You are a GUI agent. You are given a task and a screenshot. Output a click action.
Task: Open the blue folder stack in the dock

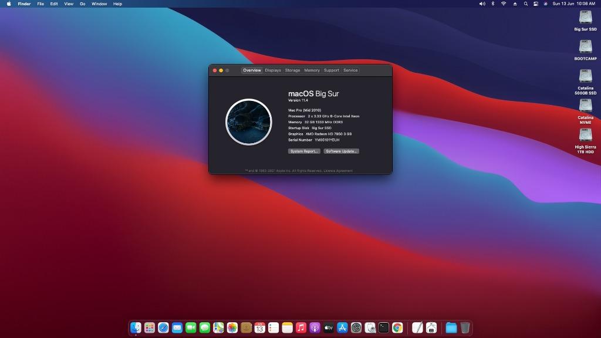pyautogui.click(x=451, y=327)
